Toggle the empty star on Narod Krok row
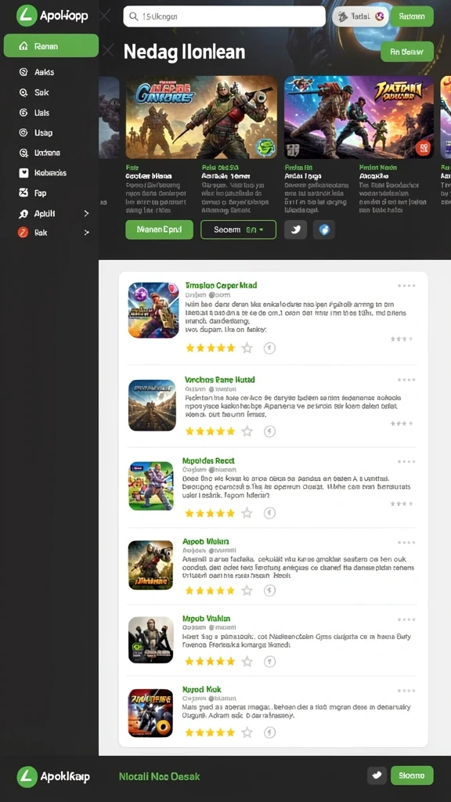This screenshot has height=802, width=451. point(247,732)
